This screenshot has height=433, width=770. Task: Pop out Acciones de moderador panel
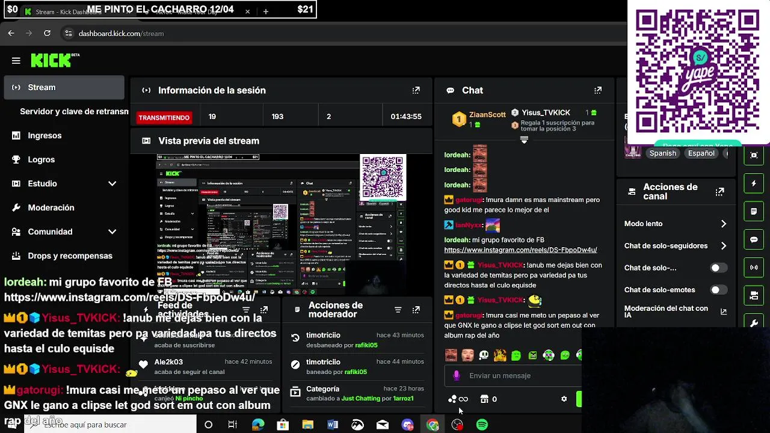pos(416,310)
